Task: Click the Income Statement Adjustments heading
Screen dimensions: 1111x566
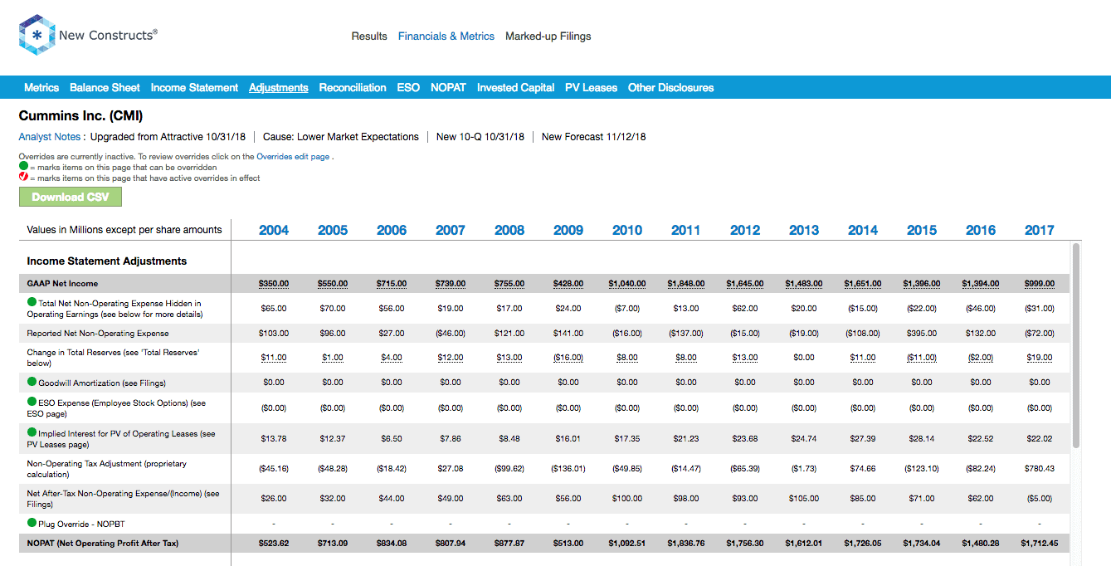Action: click(107, 261)
